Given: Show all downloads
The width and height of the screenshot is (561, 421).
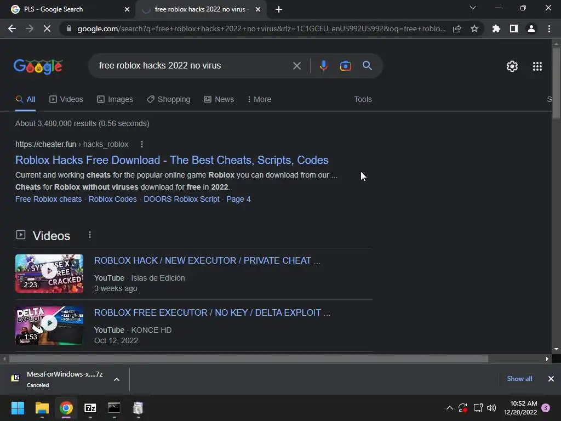Looking at the screenshot, I should click(x=519, y=379).
